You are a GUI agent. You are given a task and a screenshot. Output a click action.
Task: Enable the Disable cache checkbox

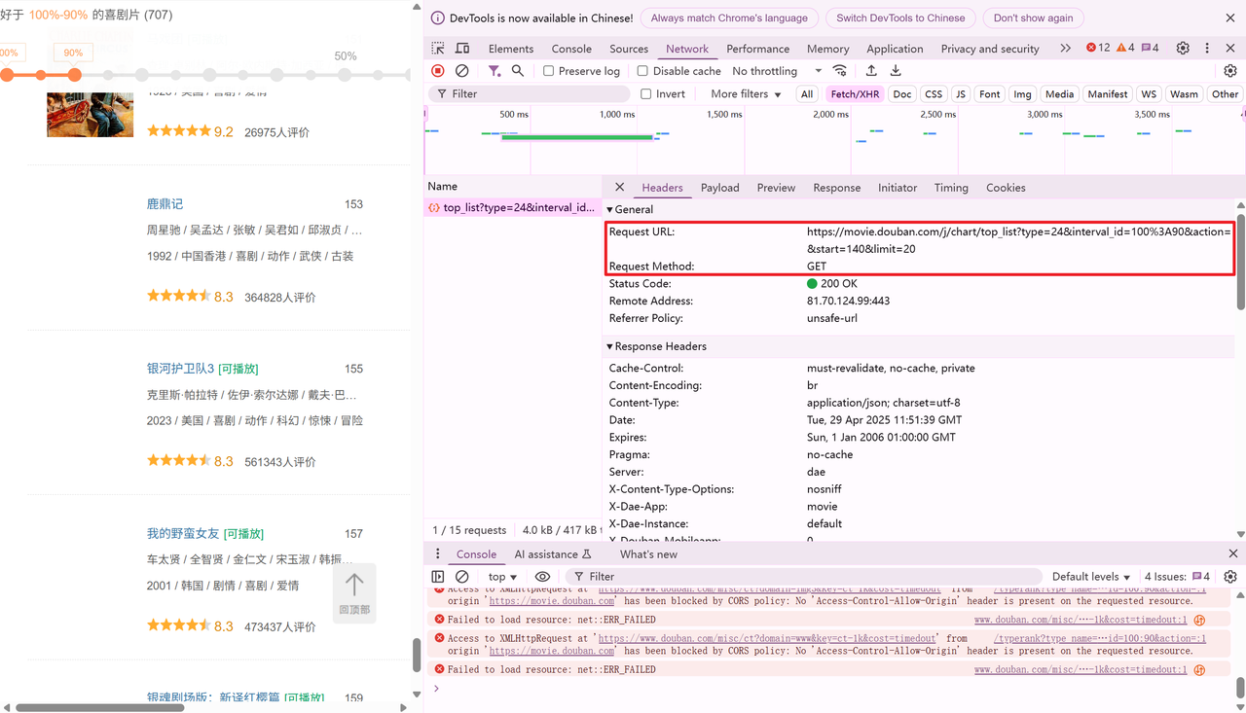pyautogui.click(x=642, y=71)
